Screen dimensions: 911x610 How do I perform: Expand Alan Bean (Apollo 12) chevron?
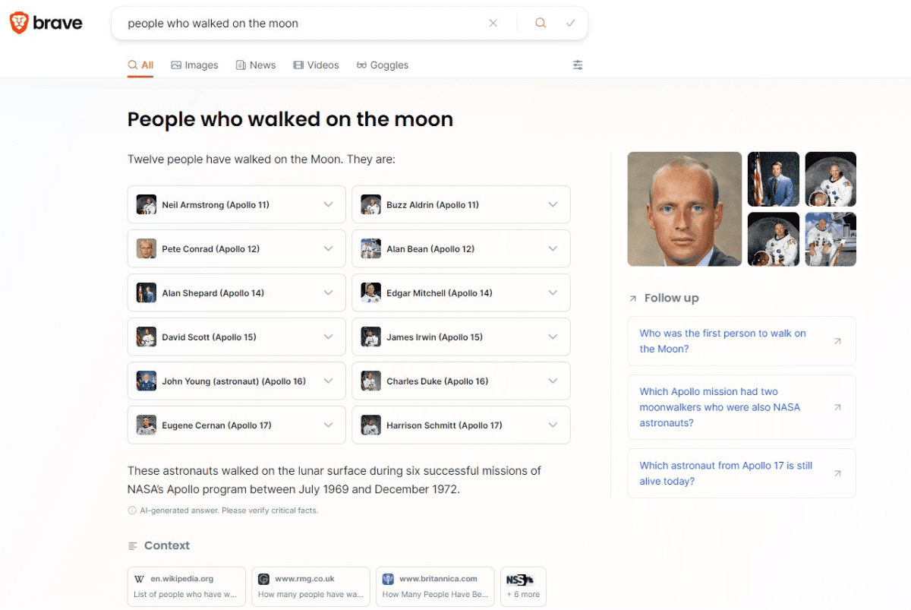553,248
